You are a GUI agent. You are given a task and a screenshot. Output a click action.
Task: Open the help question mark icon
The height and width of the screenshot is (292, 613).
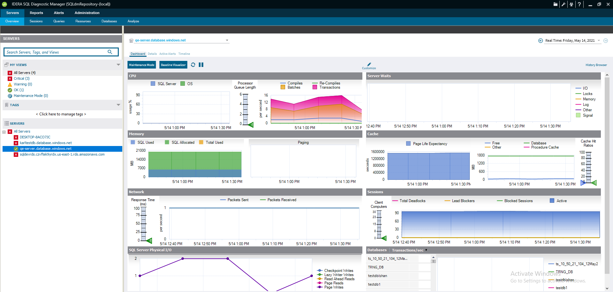[579, 4]
